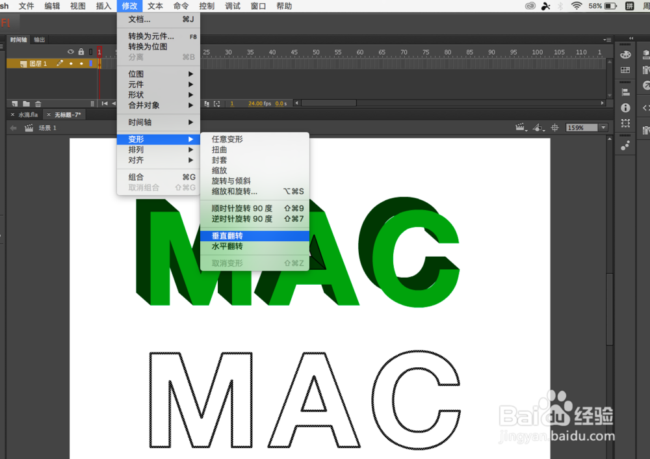Toggle blue outline swatch of 图层 1
This screenshot has height=459, width=650.
click(x=91, y=64)
